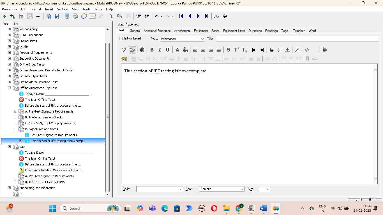Expand the Supporting Documentation tree node

(9, 188)
